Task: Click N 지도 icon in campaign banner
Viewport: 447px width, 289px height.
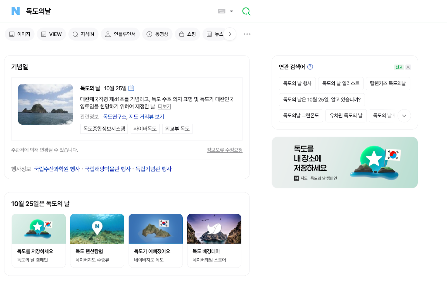Action: pos(297,178)
